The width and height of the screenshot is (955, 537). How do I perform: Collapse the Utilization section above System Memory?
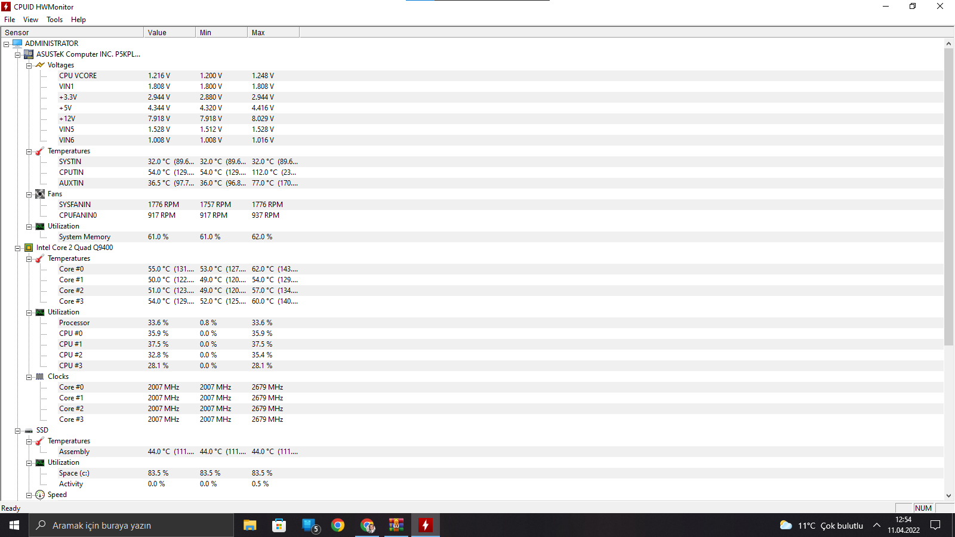[29, 226]
